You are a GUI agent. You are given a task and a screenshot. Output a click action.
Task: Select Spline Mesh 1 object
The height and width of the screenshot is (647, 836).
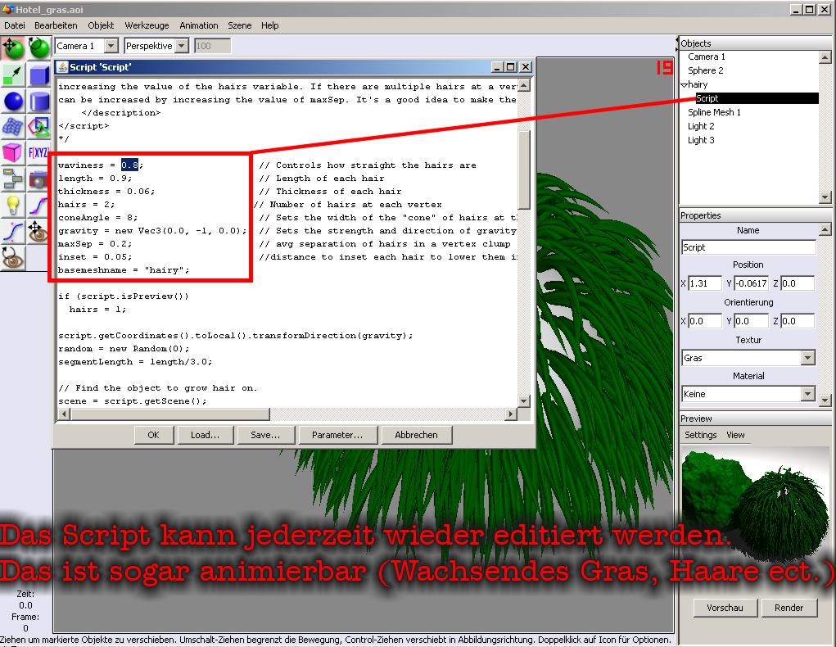[x=714, y=112]
